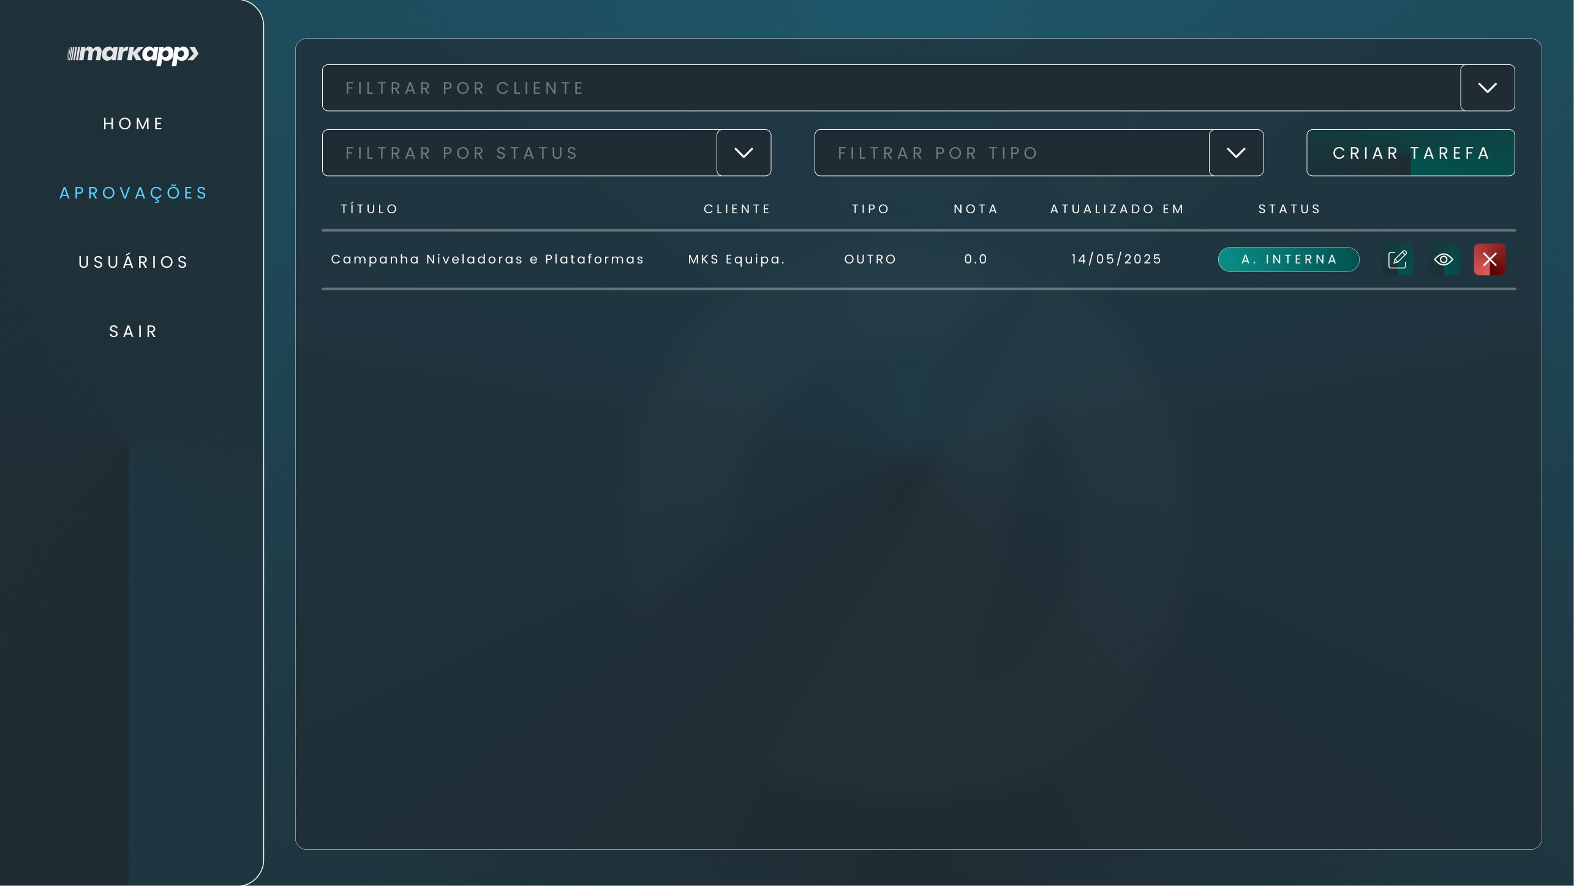Viewport: 1574px width, 886px height.
Task: Expand the Filtrar por Cliente dropdown arrow
Action: 1487,88
